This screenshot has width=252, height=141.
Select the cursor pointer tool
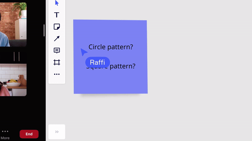[57, 3]
